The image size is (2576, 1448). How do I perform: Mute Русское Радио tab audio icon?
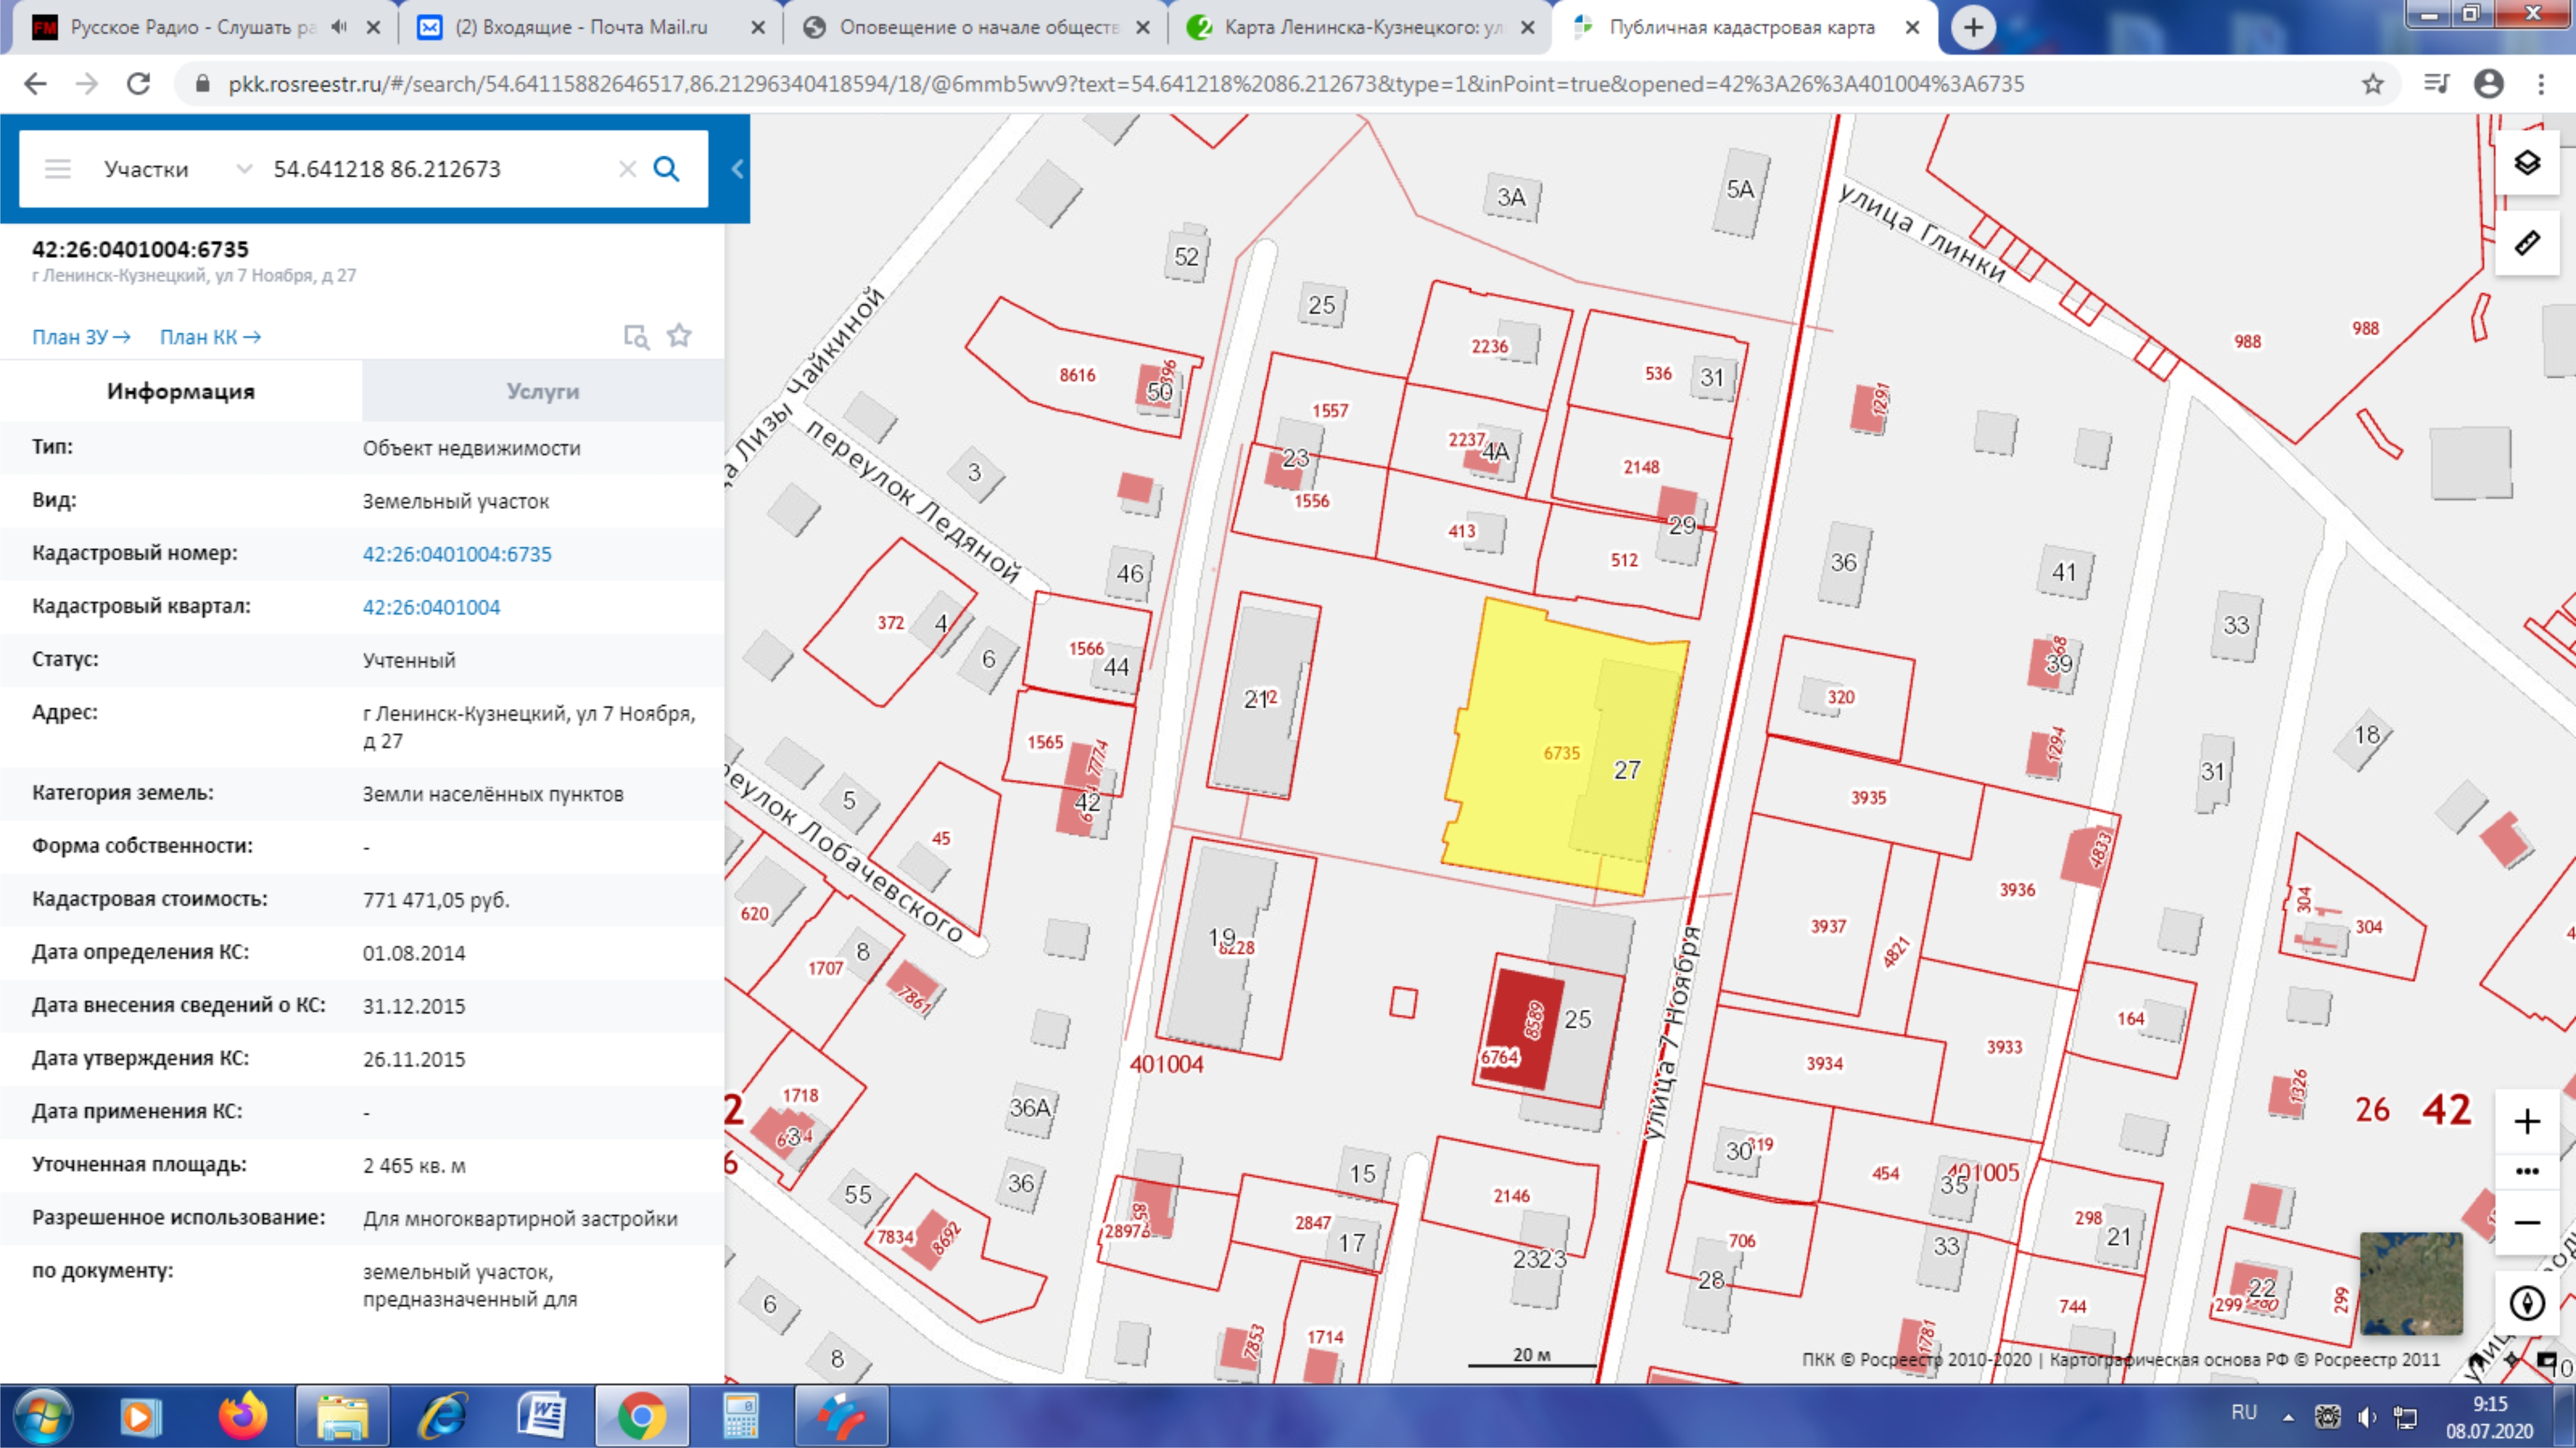click(339, 27)
